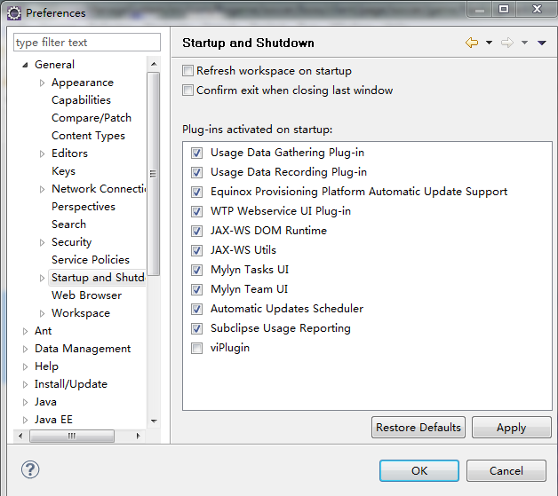This screenshot has width=558, height=496.
Task: Open the Preferences view menu triangle
Action: click(541, 43)
